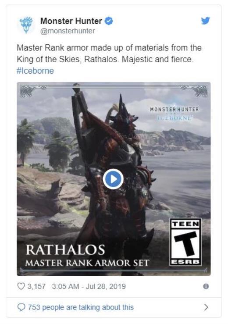Screen dimensions: 228x324
Task: Open the @monsterhunter handle
Action: click(68, 31)
